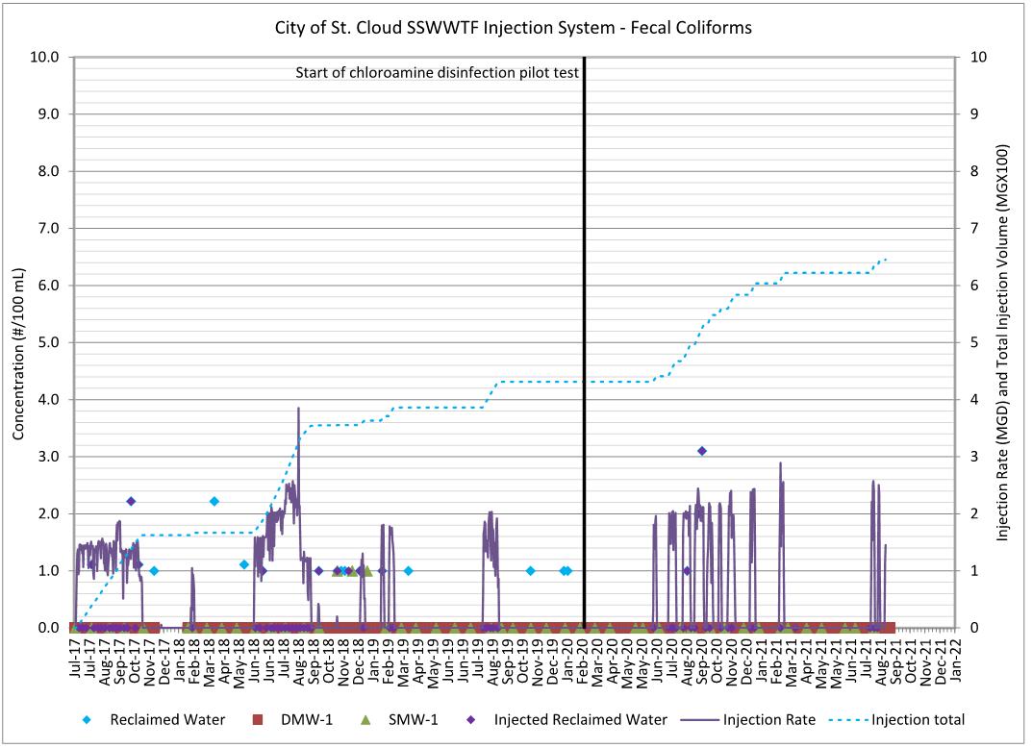
Task: Click the Injection Rate peak near 3.9 in Aug-18
Action: (298, 409)
